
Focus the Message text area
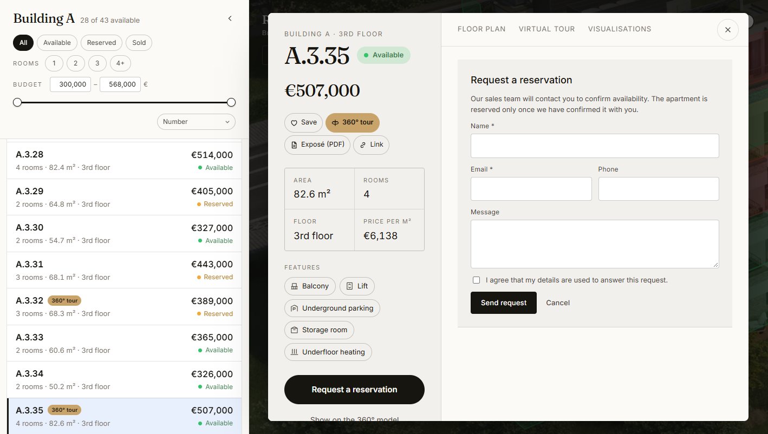click(x=595, y=244)
